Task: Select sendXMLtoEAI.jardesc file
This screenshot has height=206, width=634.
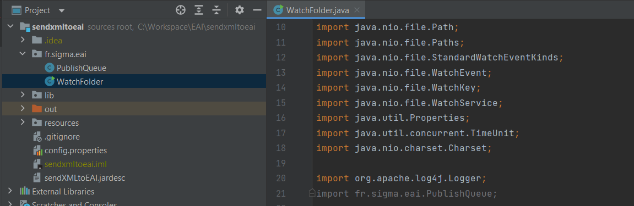Action: 84,178
